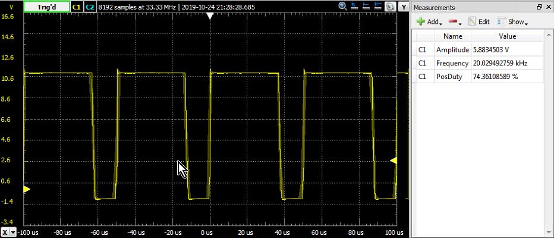
Task: Click the magnifier zoom icon
Action: (x=344, y=6)
